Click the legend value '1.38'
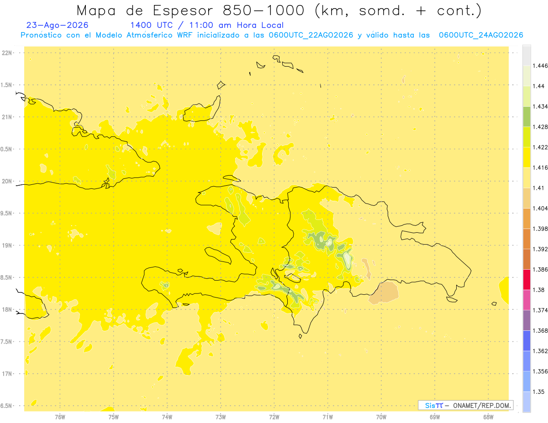548x423 pixels. point(539,290)
